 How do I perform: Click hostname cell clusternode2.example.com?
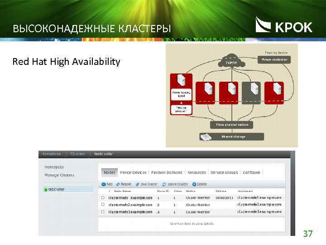click(x=259, y=204)
